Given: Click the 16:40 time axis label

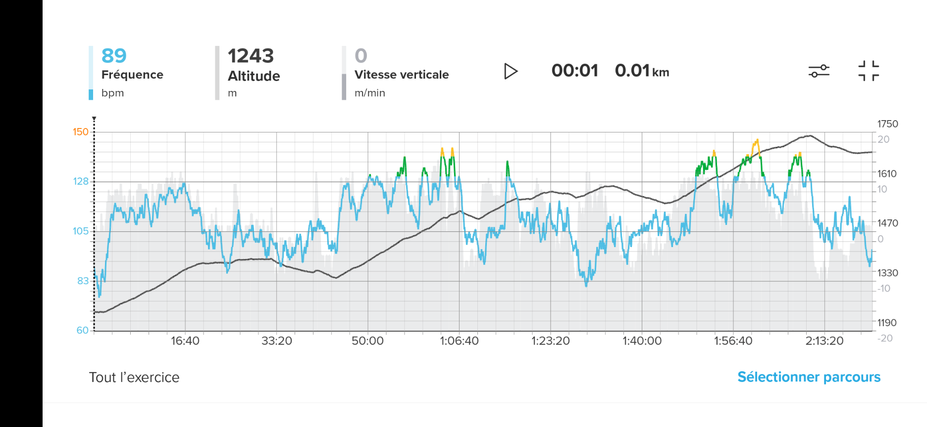Looking at the screenshot, I should coord(185,341).
